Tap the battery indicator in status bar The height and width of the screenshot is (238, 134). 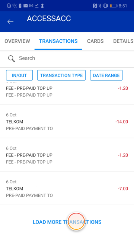(x=114, y=6)
